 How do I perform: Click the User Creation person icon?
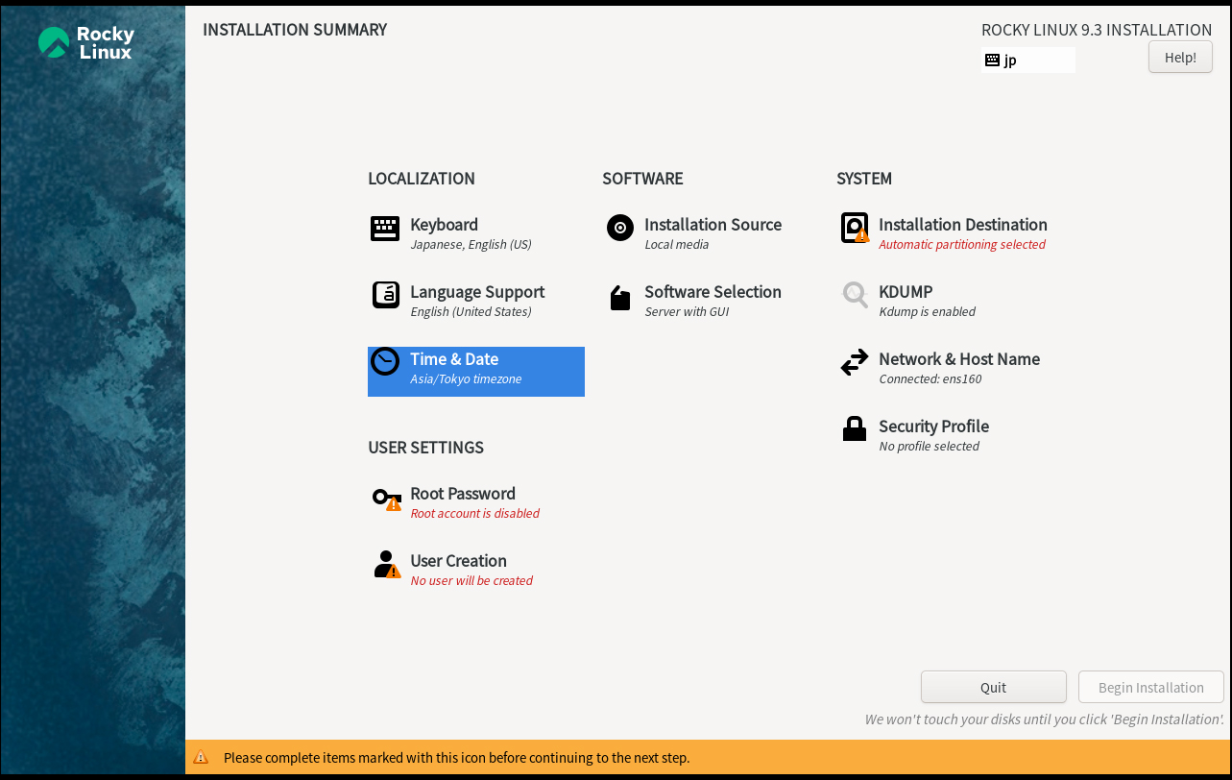tap(387, 564)
